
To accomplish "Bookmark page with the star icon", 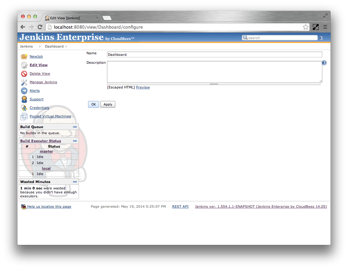I will tap(305, 27).
